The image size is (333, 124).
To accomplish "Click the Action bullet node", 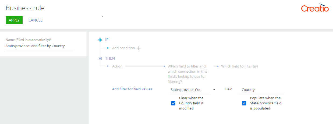I will click(x=108, y=66).
